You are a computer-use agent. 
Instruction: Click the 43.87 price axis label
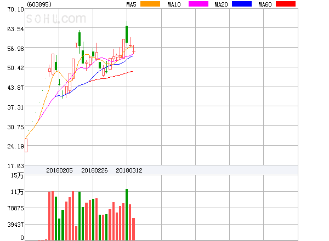(15, 88)
